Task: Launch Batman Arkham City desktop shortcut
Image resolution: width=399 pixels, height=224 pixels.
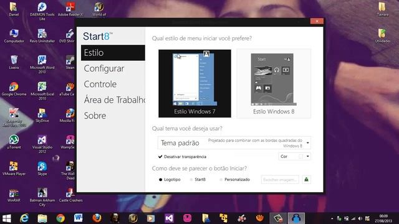Action: pyautogui.click(x=42, y=197)
